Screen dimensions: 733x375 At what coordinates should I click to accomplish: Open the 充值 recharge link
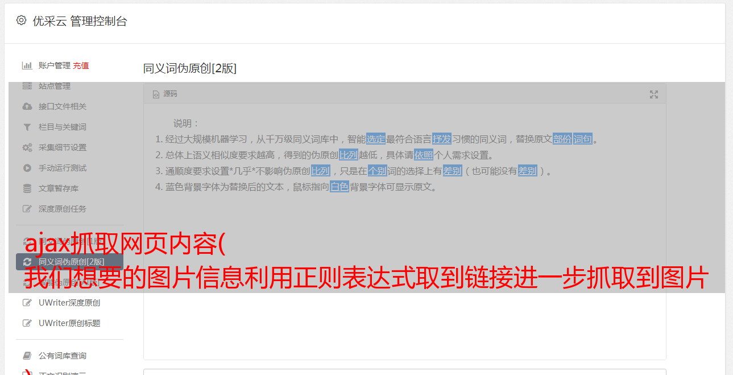81,65
